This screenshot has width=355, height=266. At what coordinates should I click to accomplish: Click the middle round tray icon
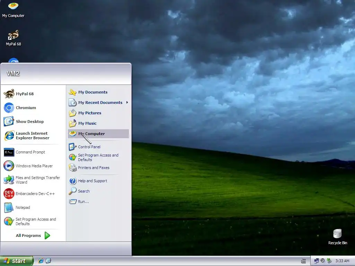323,261
